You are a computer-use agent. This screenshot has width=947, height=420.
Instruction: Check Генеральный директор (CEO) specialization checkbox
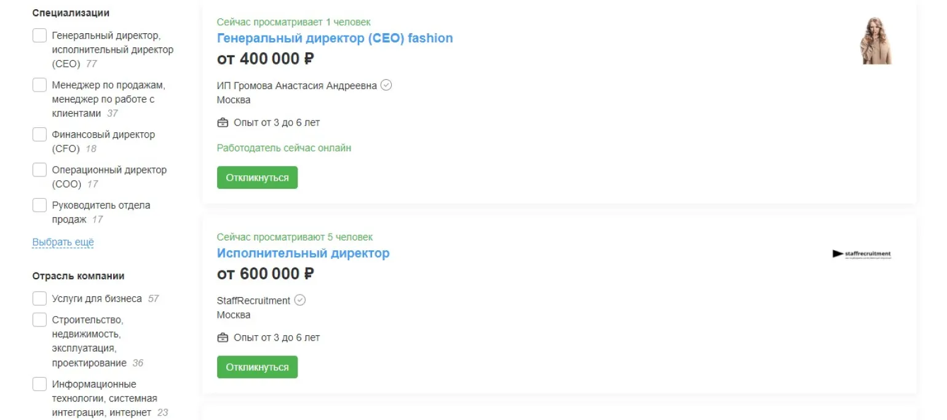39,36
